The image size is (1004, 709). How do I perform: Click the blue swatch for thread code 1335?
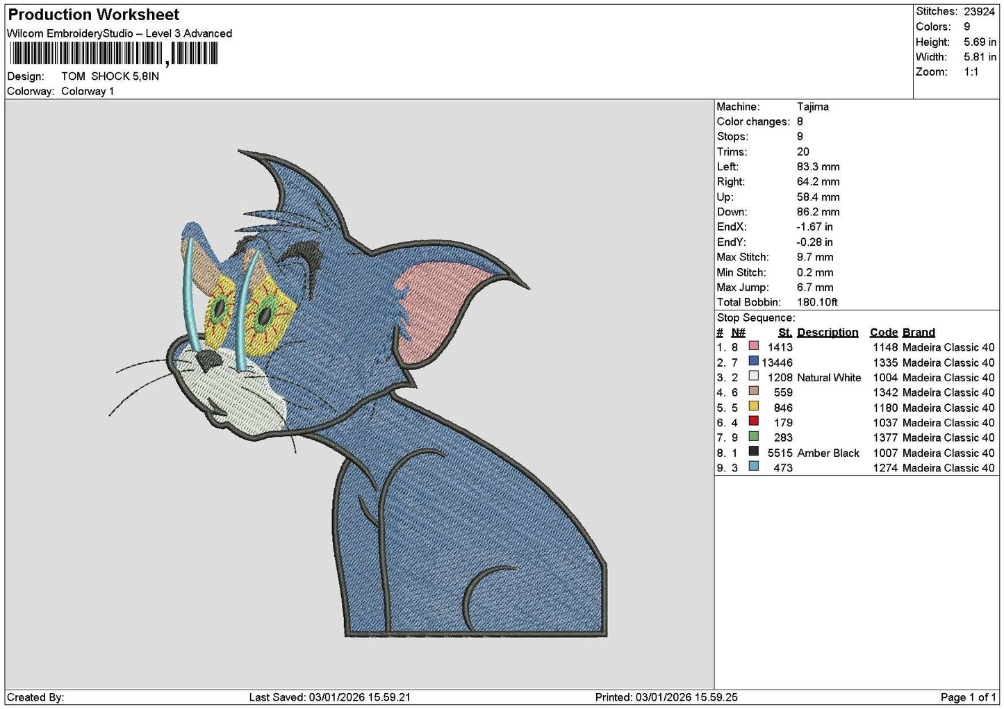753,361
